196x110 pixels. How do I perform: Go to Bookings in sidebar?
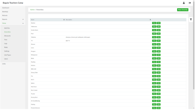[x=5, y=12]
